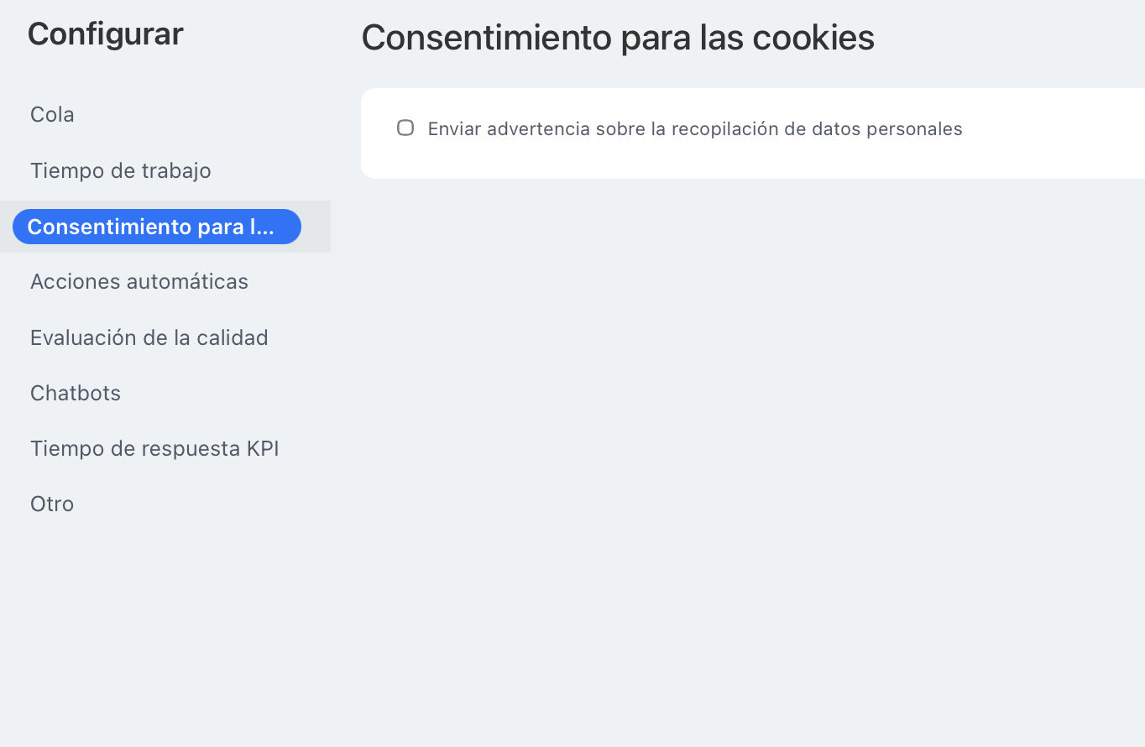View the automatic actions settings
The image size is (1145, 747).
pos(139,281)
